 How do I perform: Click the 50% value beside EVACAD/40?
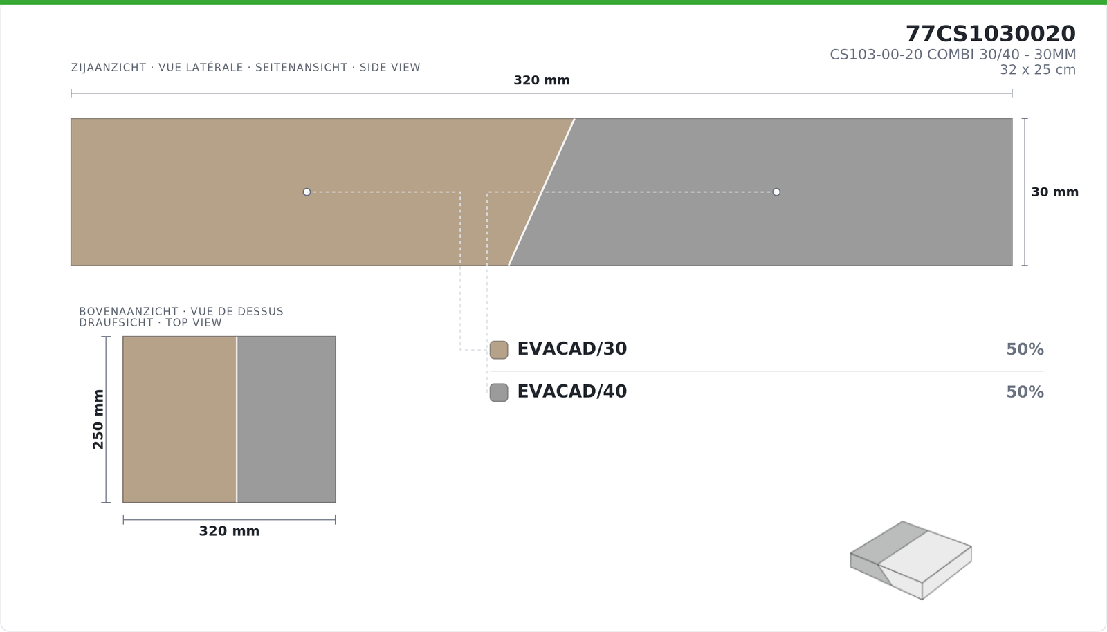(1025, 393)
